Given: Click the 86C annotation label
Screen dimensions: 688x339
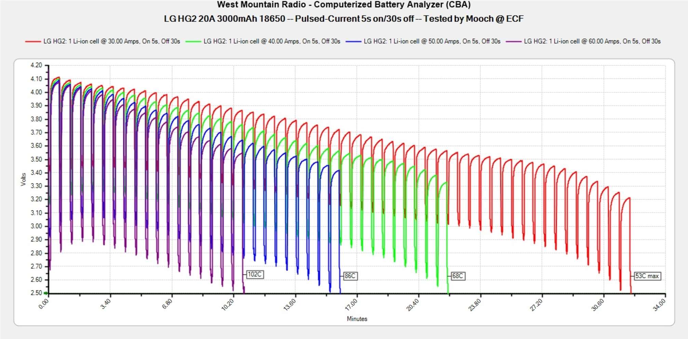Looking at the screenshot, I should pyautogui.click(x=350, y=276).
